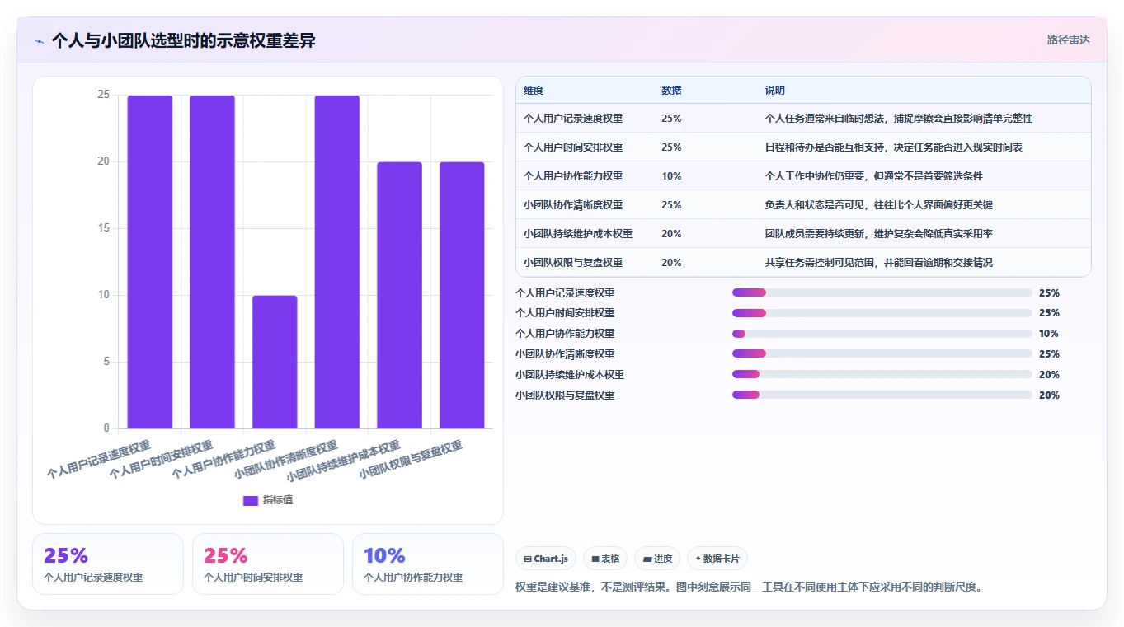Click the 说明 table column header
The width and height of the screenshot is (1124, 627).
(x=774, y=91)
